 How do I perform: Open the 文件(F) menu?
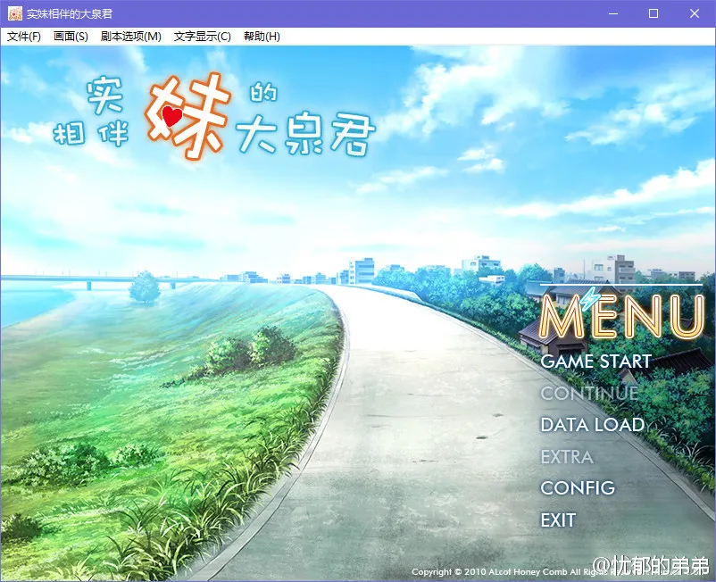tap(24, 37)
